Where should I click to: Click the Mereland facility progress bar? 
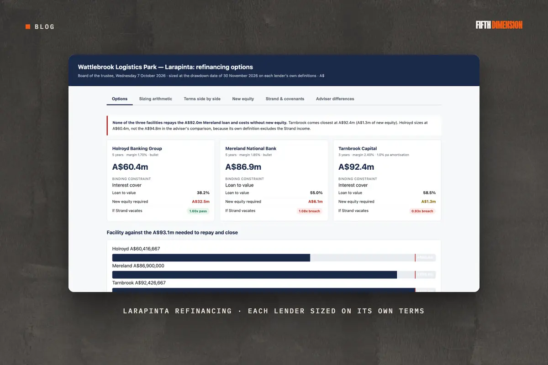(274, 275)
